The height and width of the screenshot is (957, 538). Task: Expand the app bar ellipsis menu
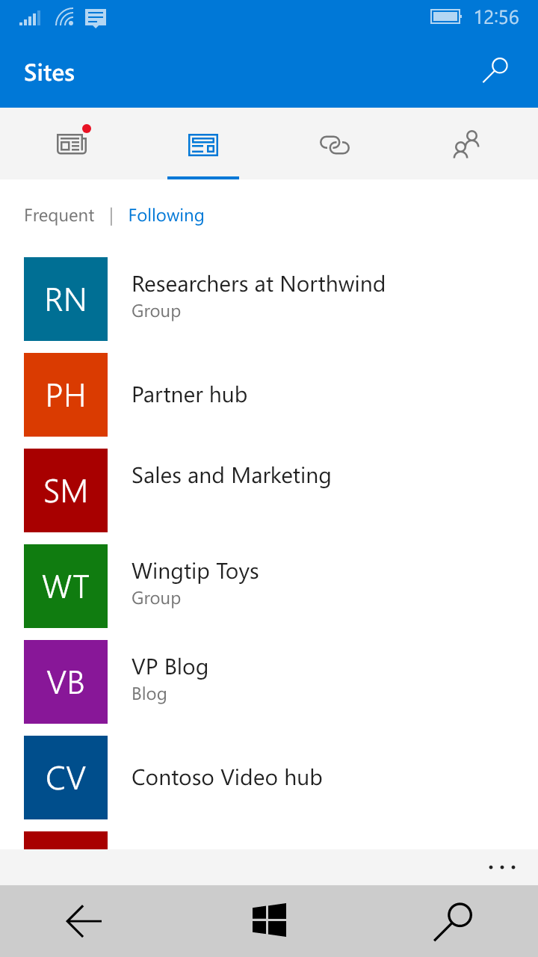click(x=501, y=867)
